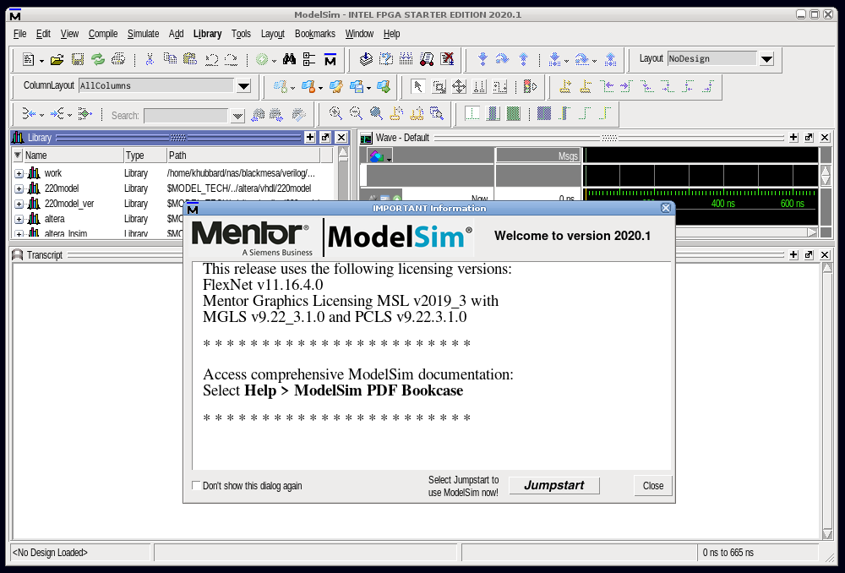Open the wave pane format dropdown arrow
The image size is (845, 573).
pos(389,158)
